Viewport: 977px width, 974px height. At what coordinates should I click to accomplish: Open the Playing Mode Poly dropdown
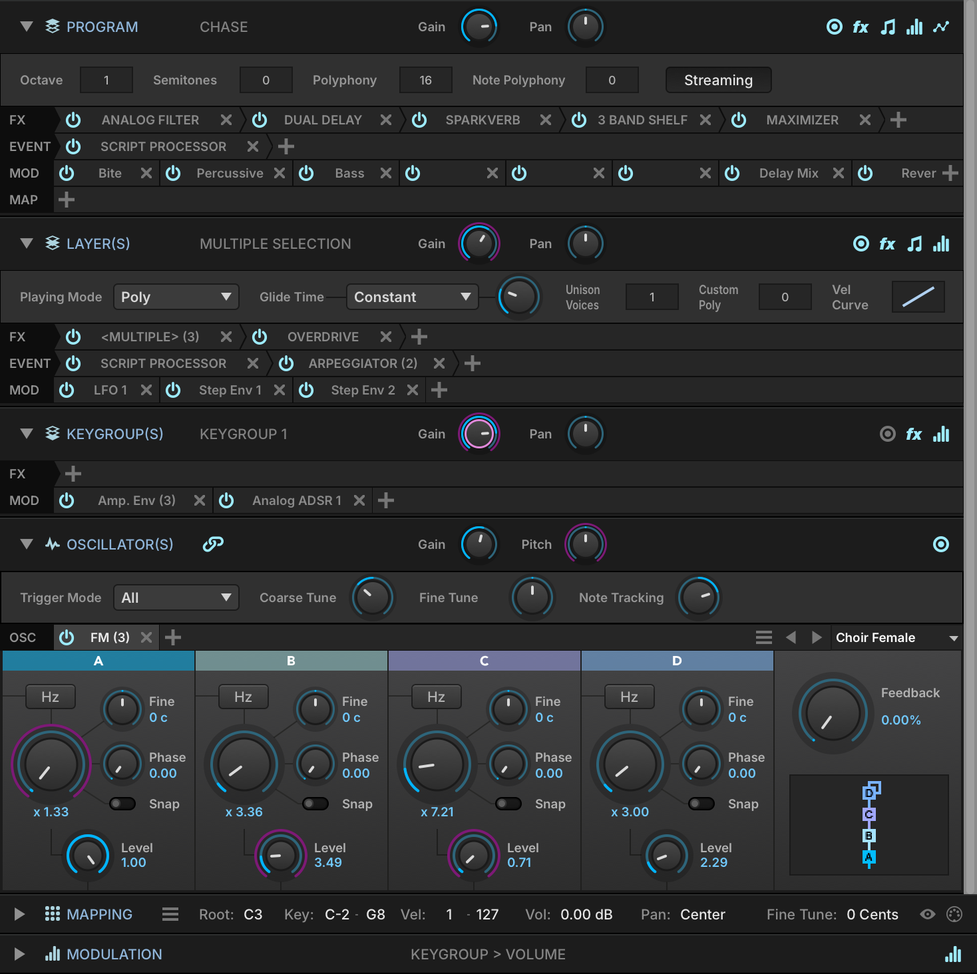[176, 297]
